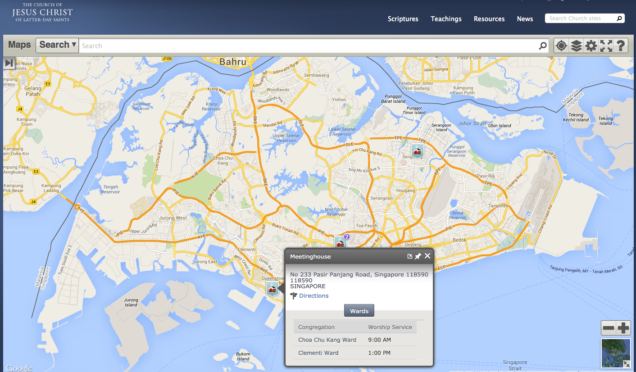The image size is (636, 372).
Task: Open the News menu
Action: (x=525, y=19)
